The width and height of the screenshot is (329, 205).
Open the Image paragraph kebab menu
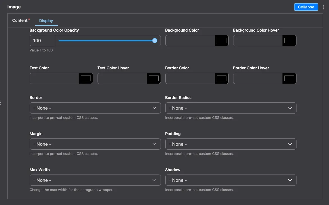pyautogui.click(x=323, y=7)
